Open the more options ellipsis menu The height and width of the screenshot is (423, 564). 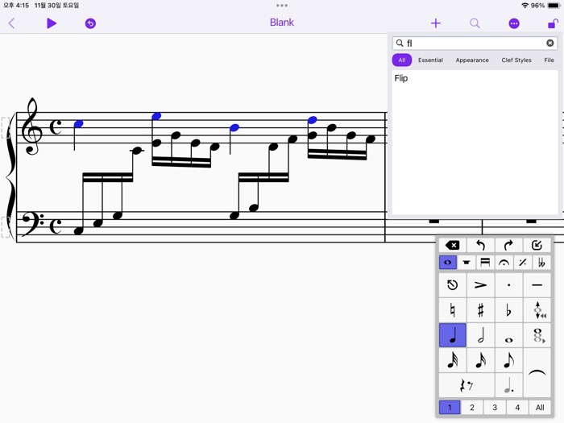point(514,23)
